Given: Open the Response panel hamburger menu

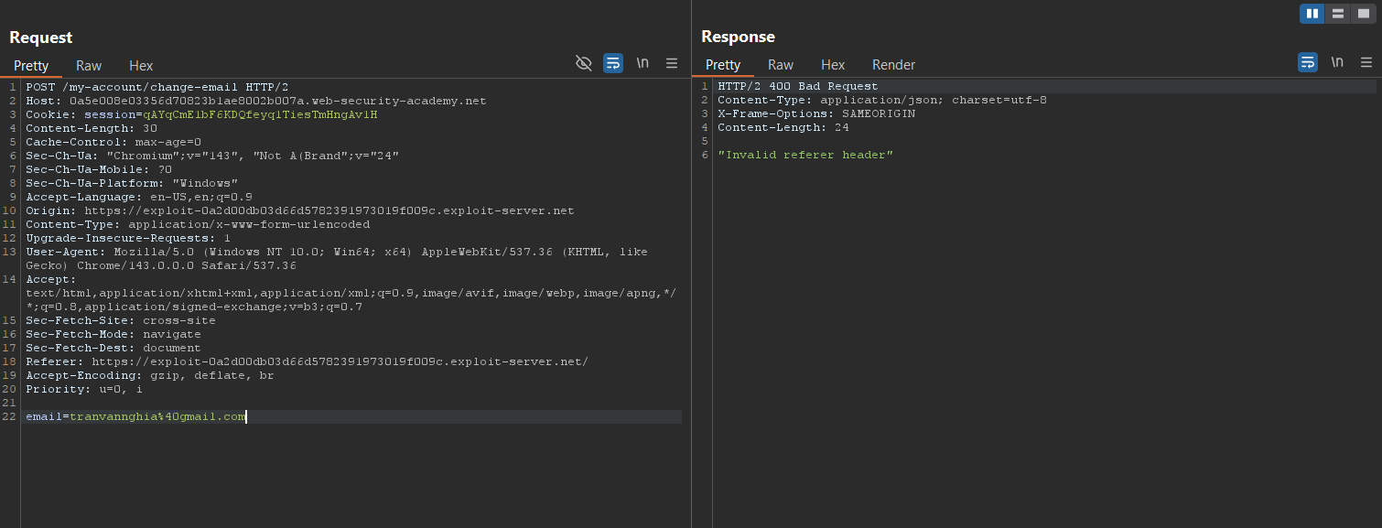Looking at the screenshot, I should coord(1366,62).
